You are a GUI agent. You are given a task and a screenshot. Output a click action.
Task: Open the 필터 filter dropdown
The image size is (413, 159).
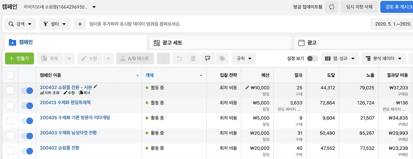point(55,24)
